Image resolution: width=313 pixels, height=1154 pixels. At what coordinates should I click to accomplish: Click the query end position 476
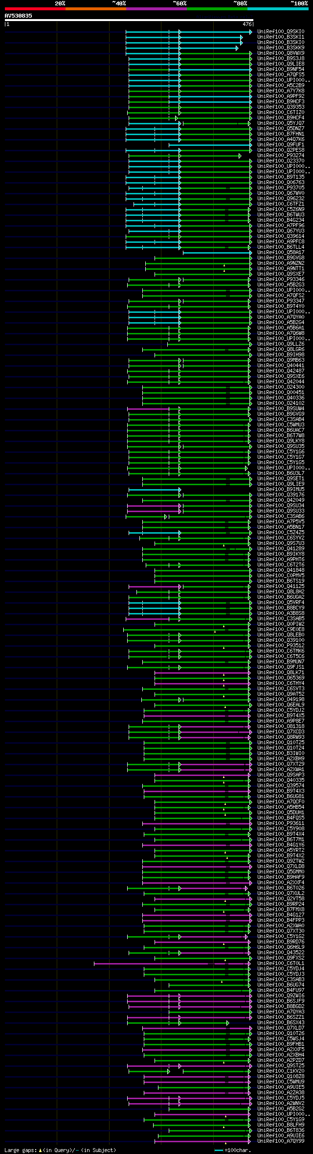247,24
